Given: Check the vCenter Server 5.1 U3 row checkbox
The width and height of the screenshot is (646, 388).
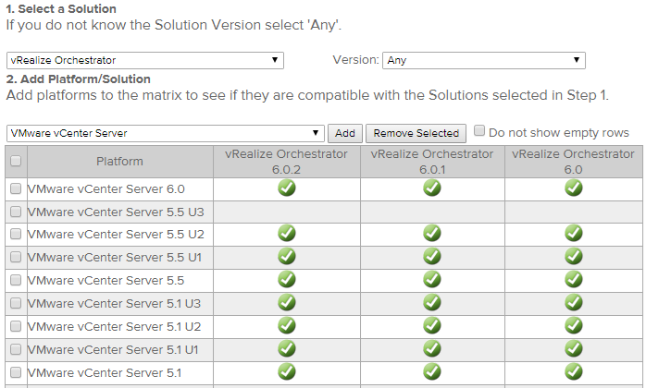Looking at the screenshot, I should tap(16, 303).
